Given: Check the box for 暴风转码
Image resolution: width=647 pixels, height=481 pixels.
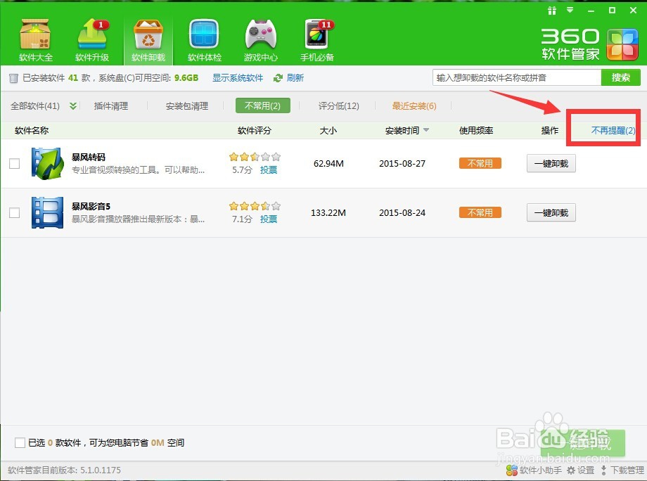Looking at the screenshot, I should pyautogui.click(x=15, y=163).
